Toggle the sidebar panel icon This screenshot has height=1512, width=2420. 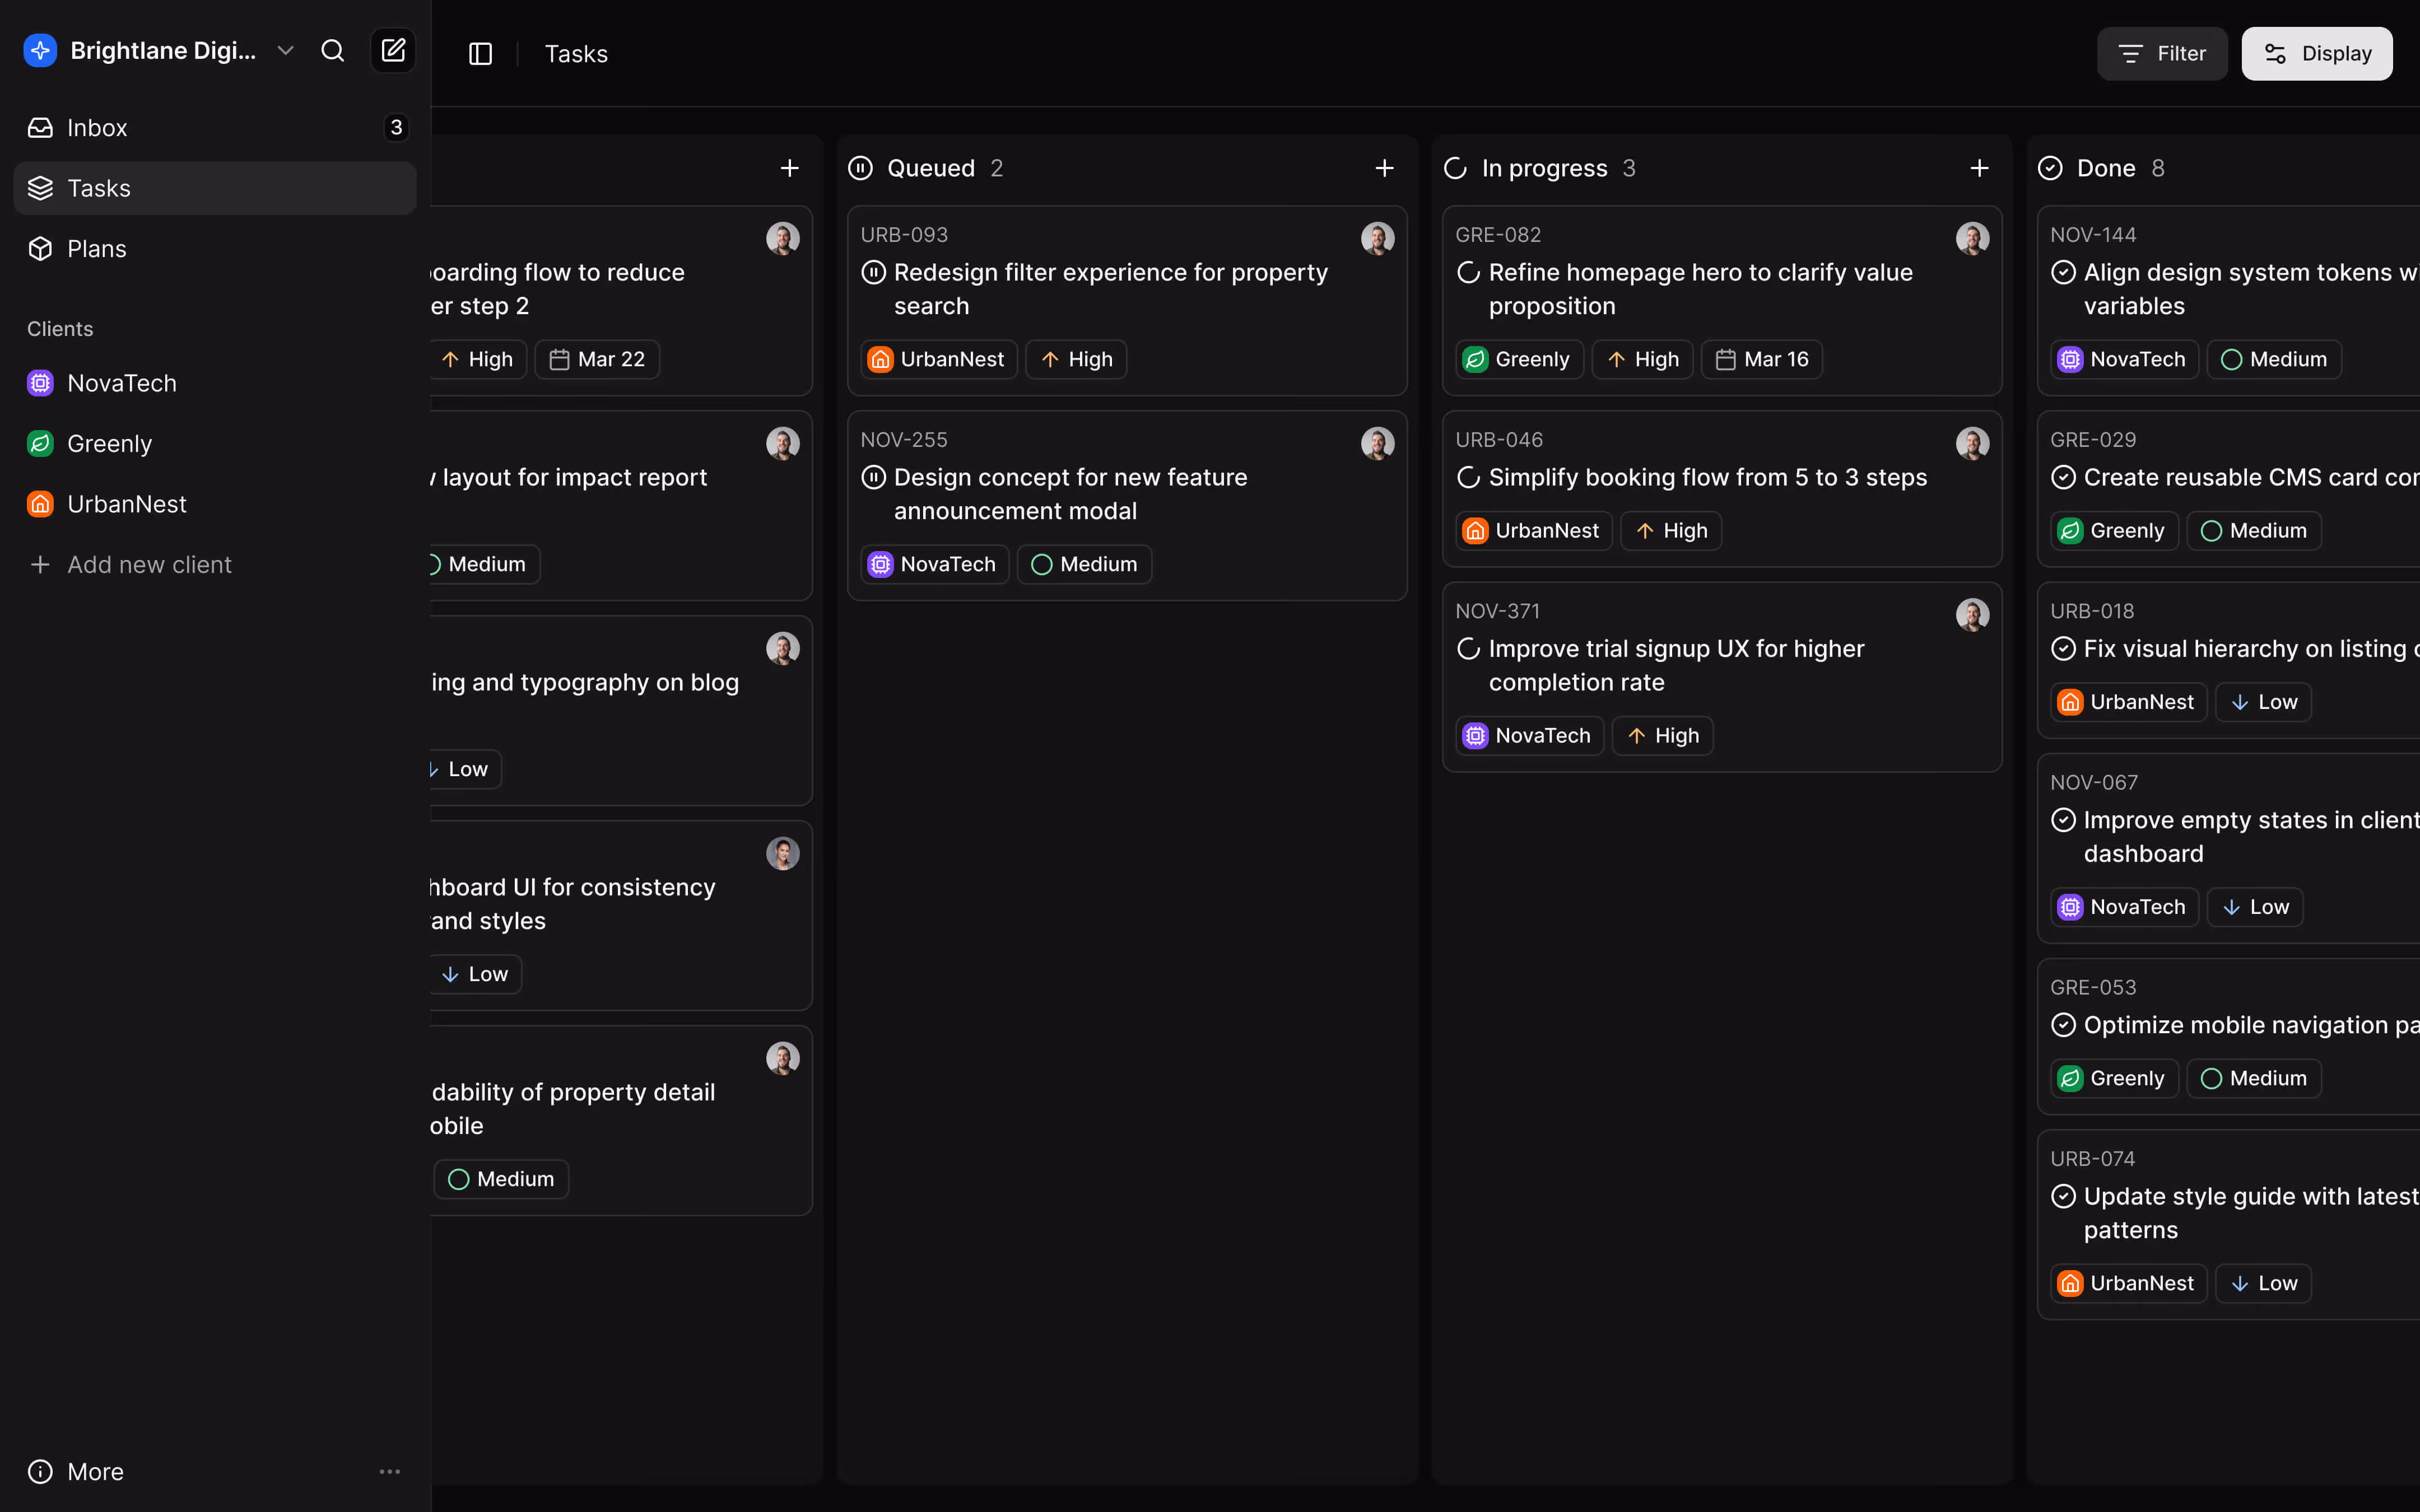tap(480, 53)
